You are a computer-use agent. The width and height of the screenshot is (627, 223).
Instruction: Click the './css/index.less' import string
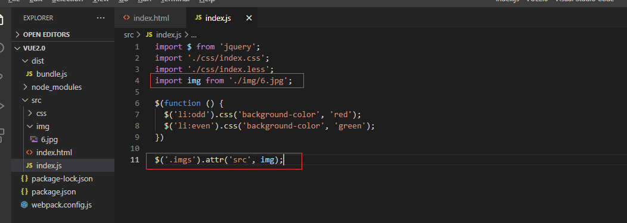(x=228, y=70)
